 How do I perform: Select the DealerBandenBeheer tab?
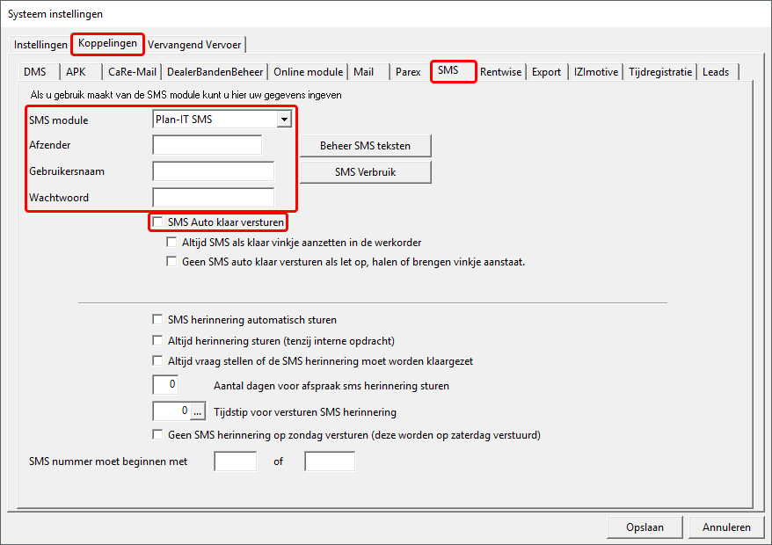(x=213, y=71)
